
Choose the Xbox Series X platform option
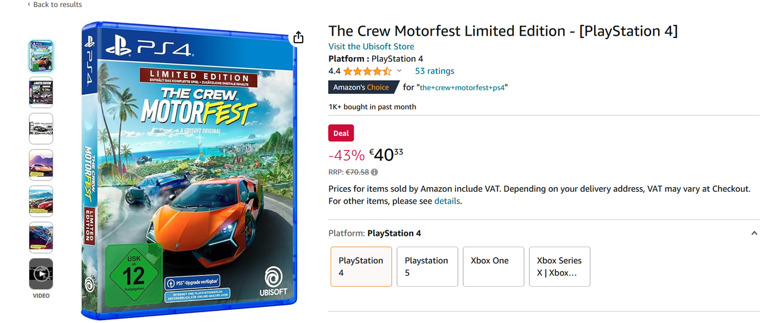559,267
